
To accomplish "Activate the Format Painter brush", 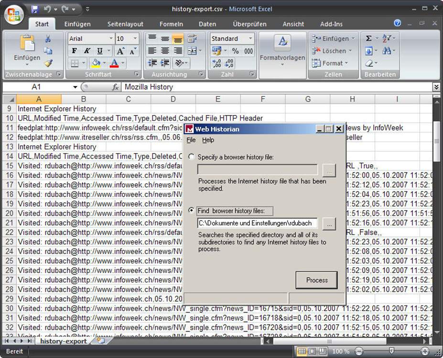I will (48, 63).
